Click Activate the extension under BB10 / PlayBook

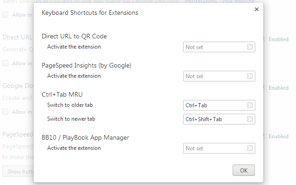point(74,148)
